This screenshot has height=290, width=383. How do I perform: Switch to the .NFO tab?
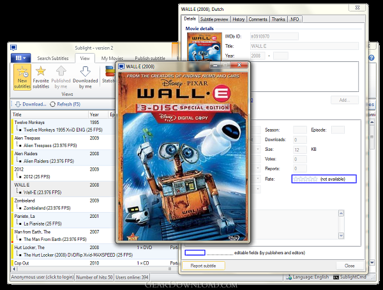point(294,19)
